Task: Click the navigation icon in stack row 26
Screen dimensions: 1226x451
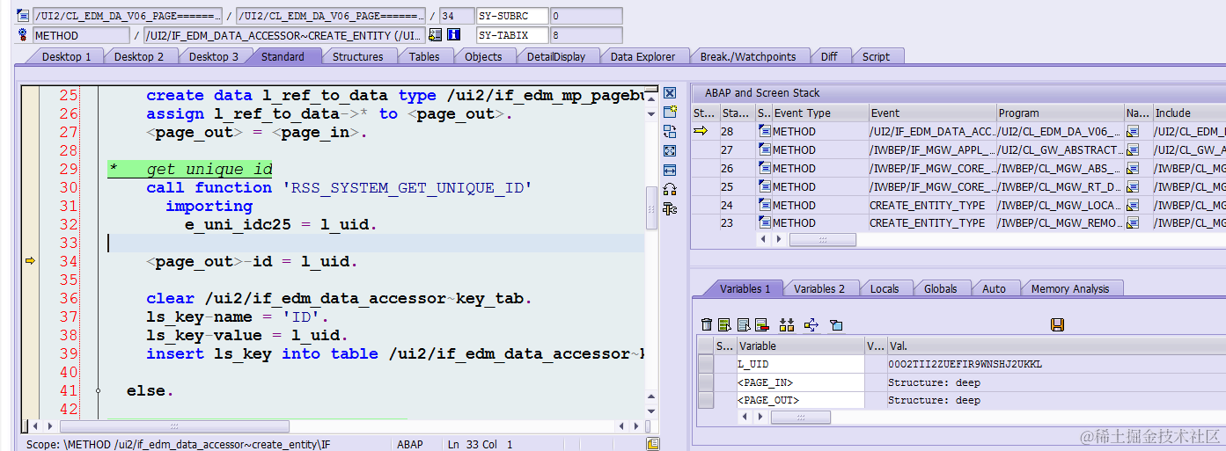Action: click(x=1134, y=168)
